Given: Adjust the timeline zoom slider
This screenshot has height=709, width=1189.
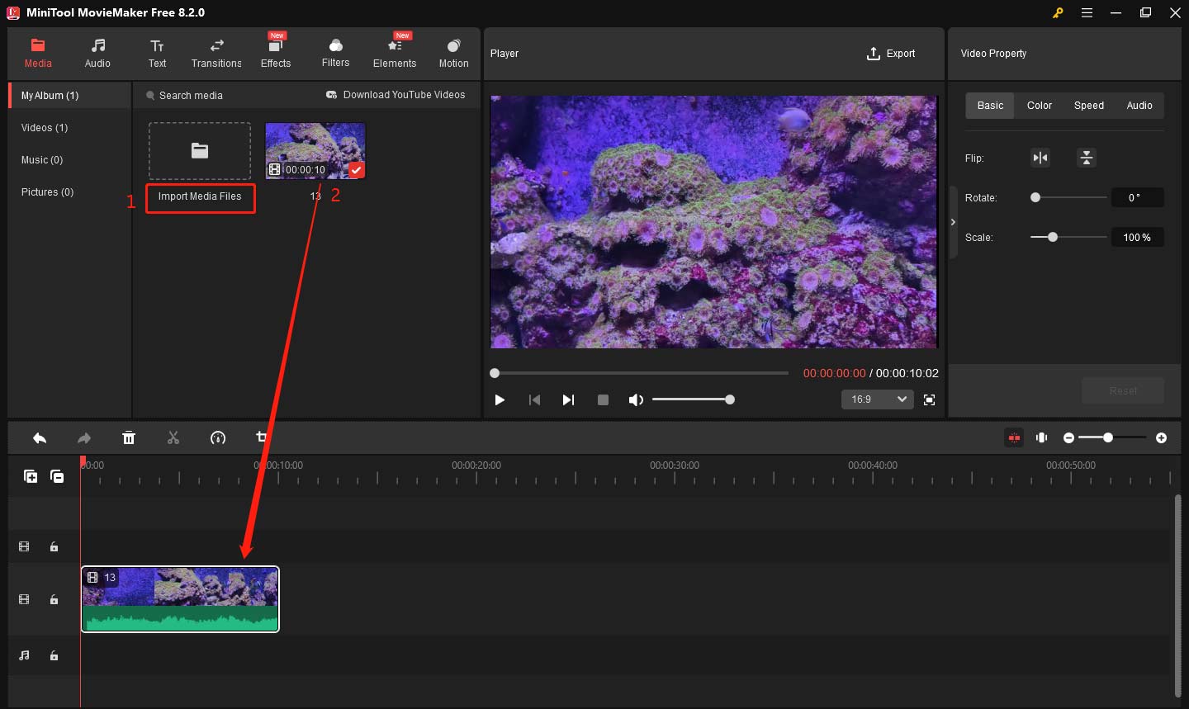Looking at the screenshot, I should pos(1112,437).
